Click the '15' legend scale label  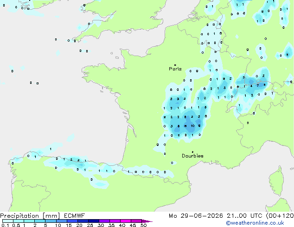(x=69, y=225)
